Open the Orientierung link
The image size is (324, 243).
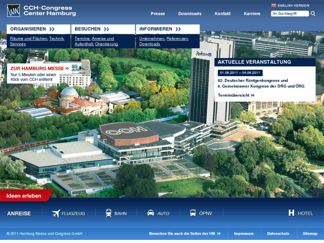(x=107, y=44)
